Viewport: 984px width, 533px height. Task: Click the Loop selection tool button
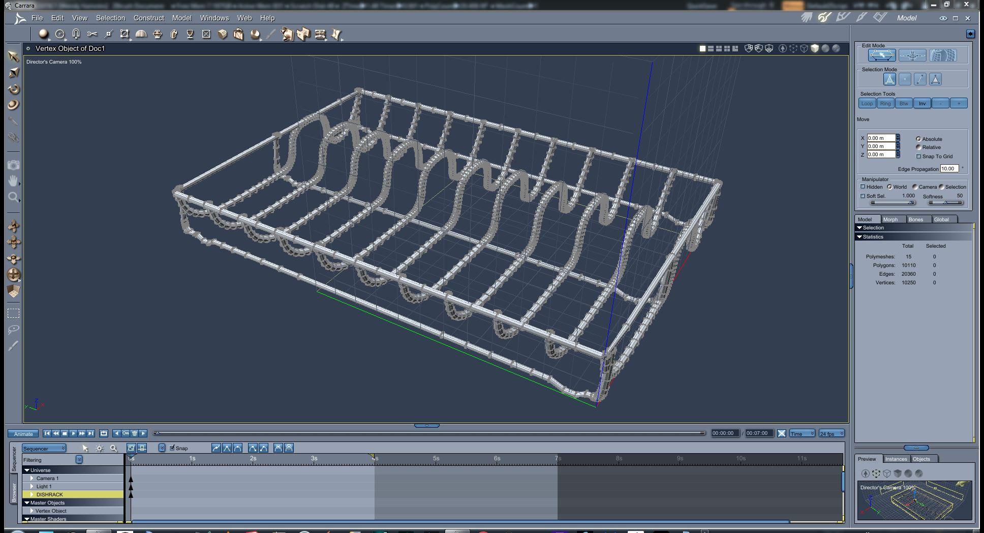tap(867, 103)
